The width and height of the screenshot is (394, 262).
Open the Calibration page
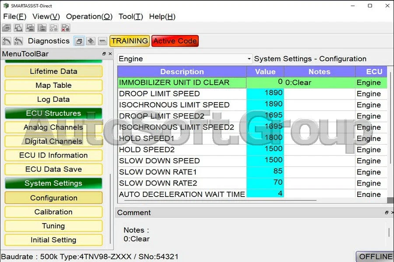pos(53,212)
